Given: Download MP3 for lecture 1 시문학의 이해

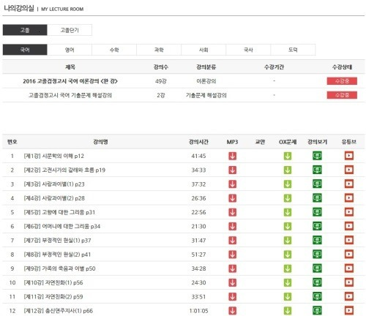Looking at the screenshot, I should tap(232, 156).
